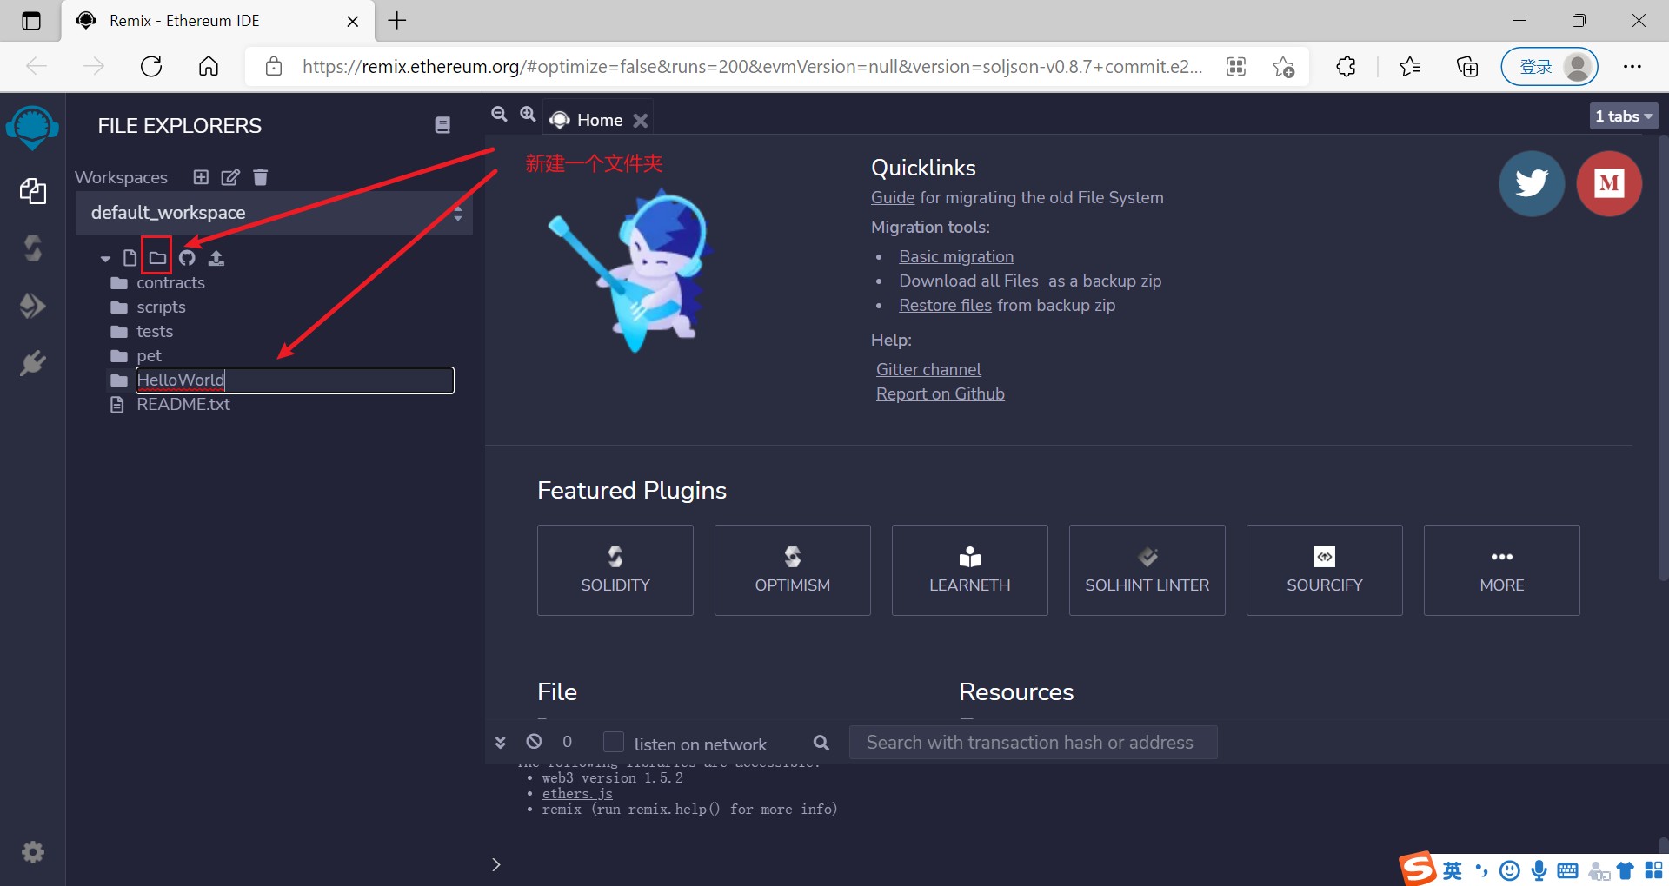Open default_workspace dropdown

tap(275, 213)
